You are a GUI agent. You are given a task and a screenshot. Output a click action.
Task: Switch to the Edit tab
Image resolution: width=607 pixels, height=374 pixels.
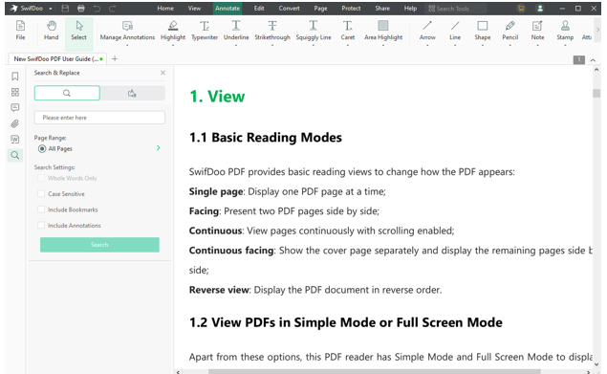pyautogui.click(x=259, y=9)
